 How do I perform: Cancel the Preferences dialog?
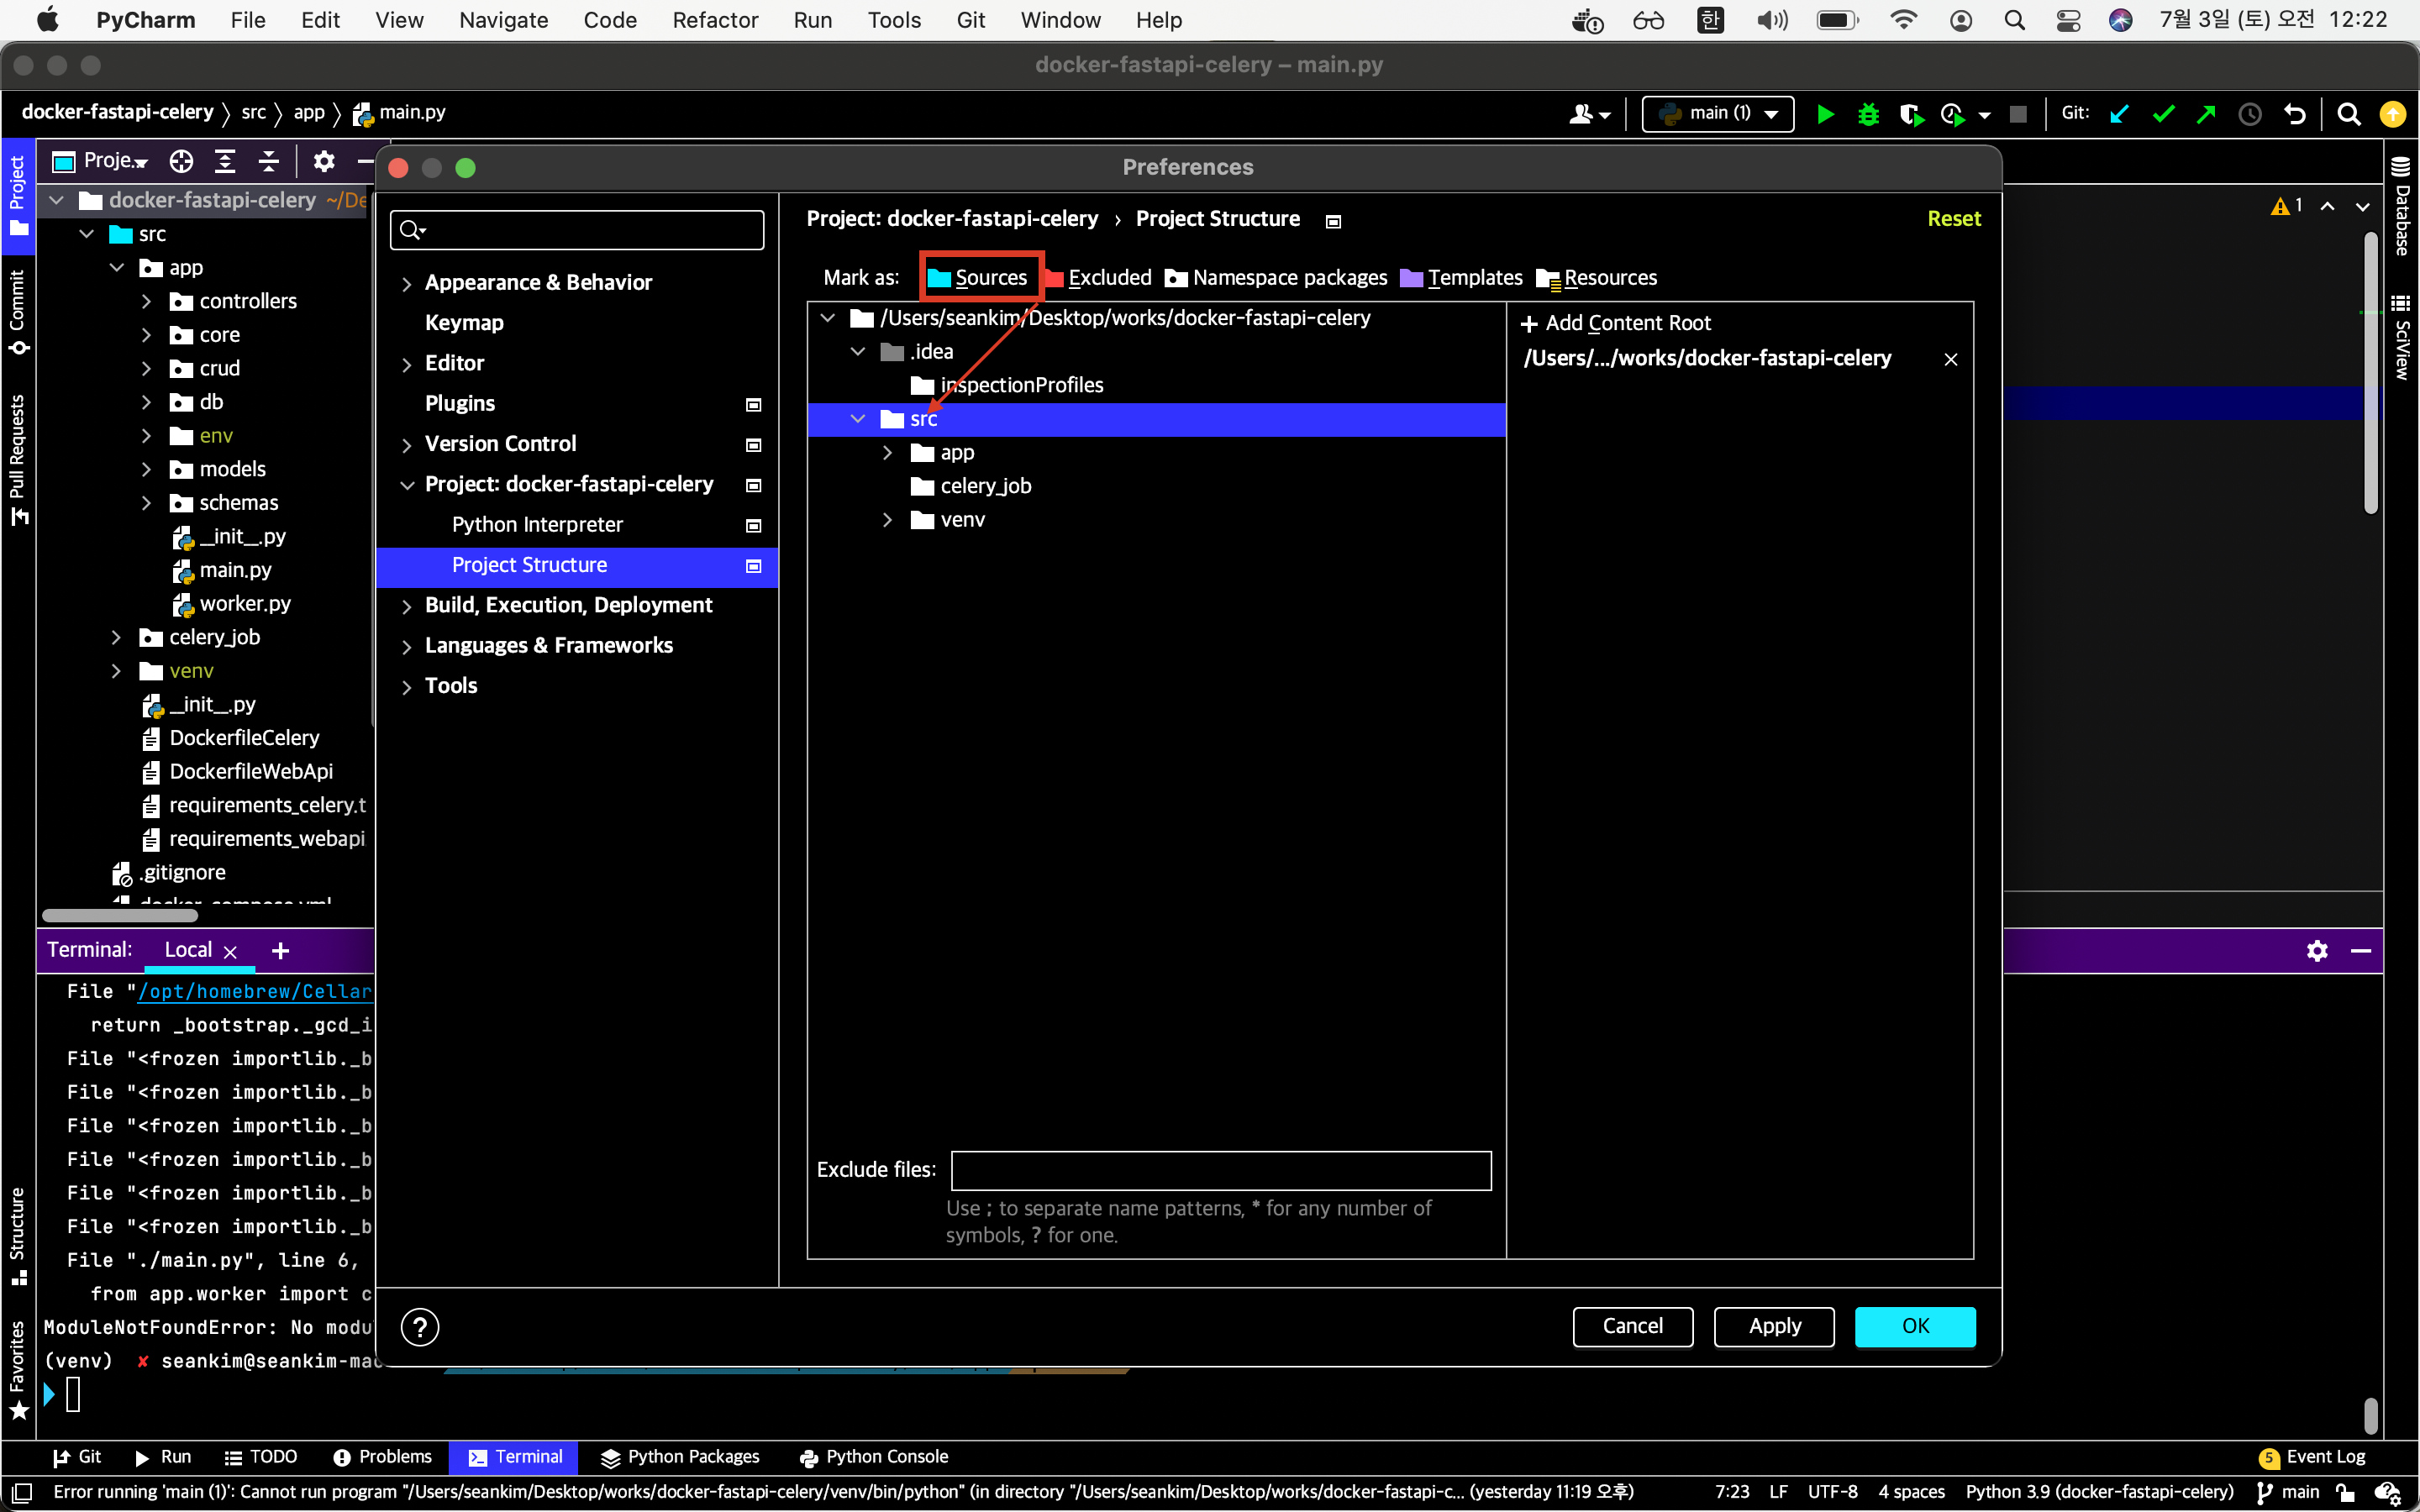[x=1633, y=1326]
